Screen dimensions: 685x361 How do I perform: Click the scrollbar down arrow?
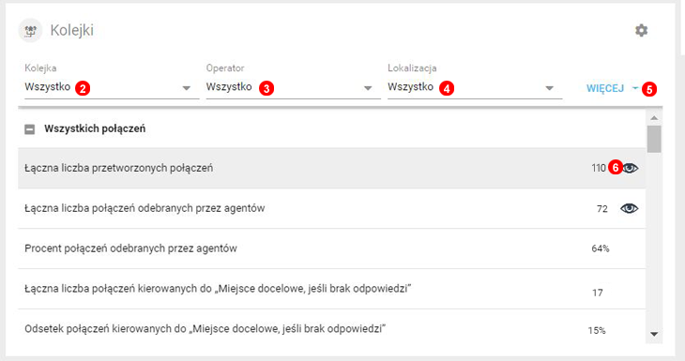click(x=654, y=335)
